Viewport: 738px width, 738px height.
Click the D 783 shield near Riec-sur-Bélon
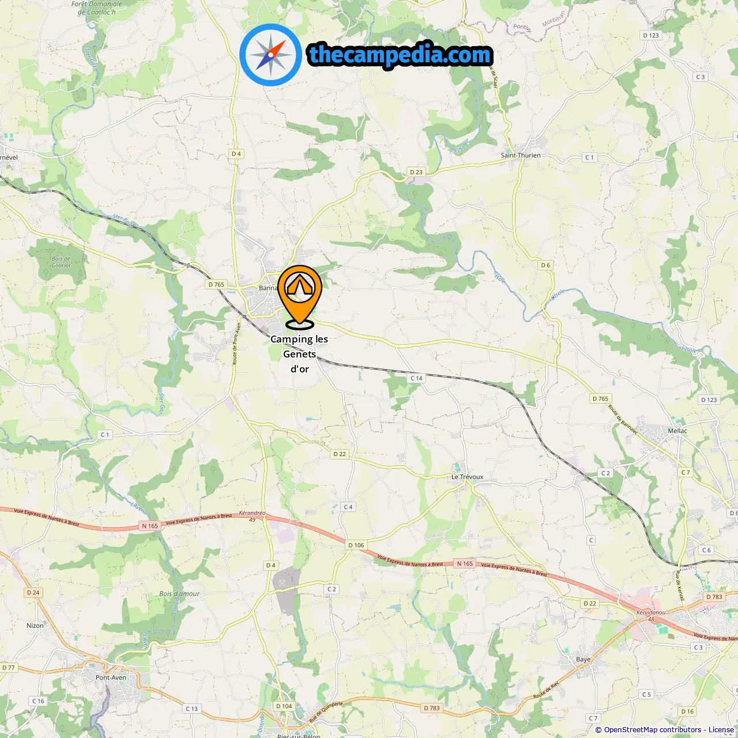click(x=431, y=708)
